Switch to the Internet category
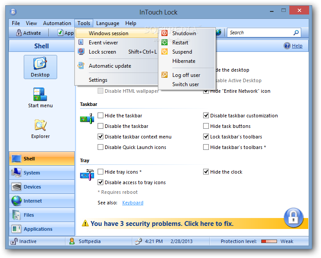 pyautogui.click(x=42, y=201)
